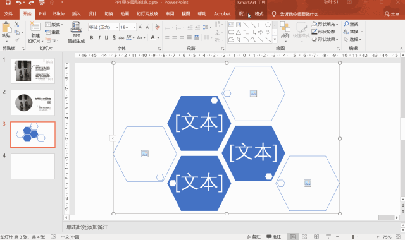The height and width of the screenshot is (240, 405).
Task: Click the Save icon in title bar
Action: click(x=8, y=3)
